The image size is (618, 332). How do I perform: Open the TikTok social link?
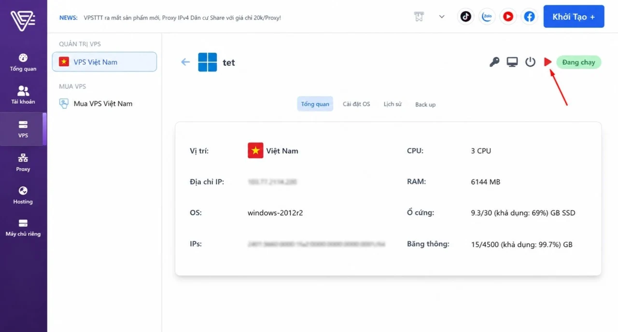(x=465, y=16)
